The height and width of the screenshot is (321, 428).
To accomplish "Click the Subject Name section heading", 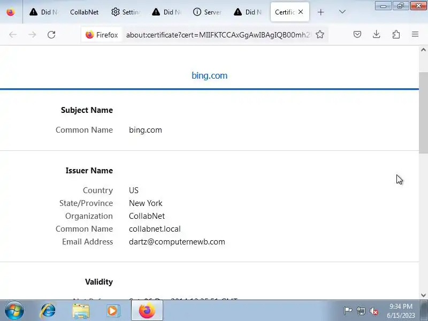I will point(87,110).
